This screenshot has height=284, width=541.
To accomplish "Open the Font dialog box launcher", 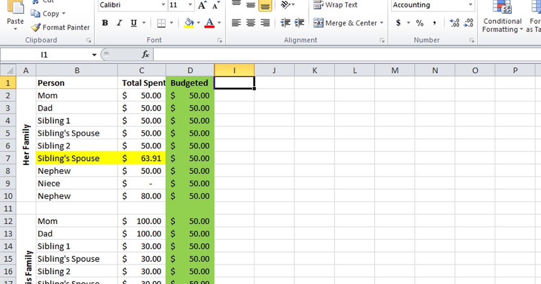I will (x=220, y=40).
